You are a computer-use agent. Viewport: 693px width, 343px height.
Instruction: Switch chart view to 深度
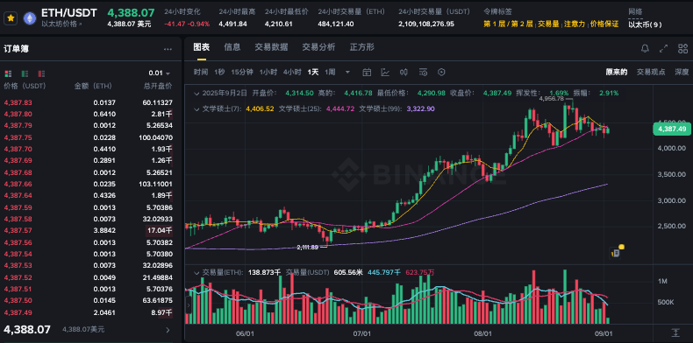[682, 72]
